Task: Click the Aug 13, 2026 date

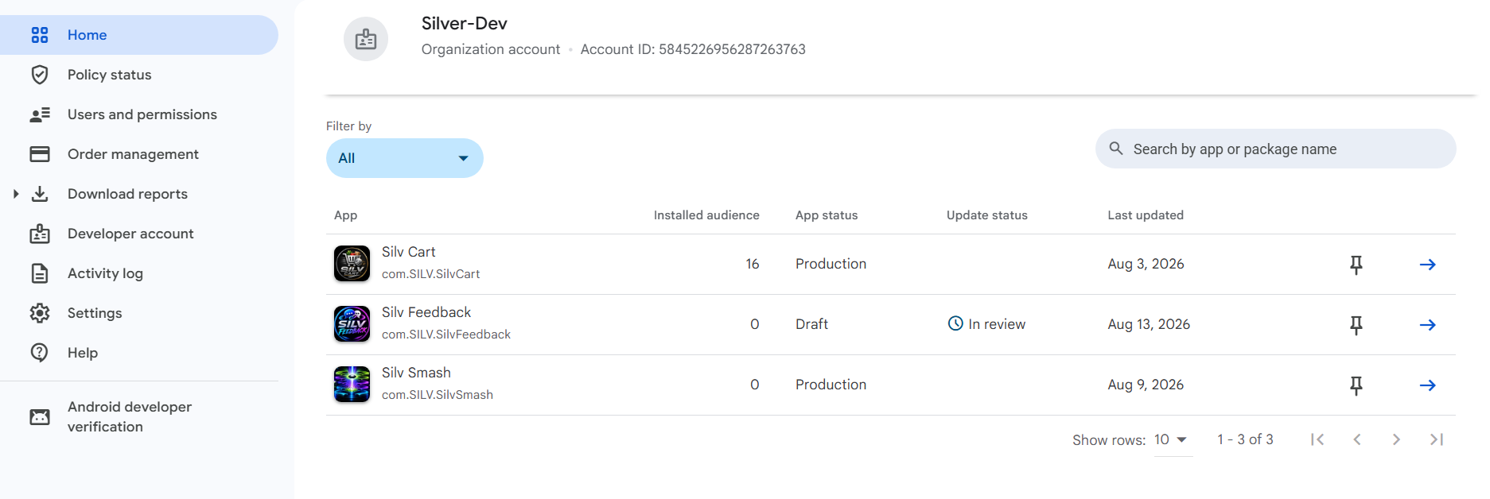Action: tap(1149, 324)
